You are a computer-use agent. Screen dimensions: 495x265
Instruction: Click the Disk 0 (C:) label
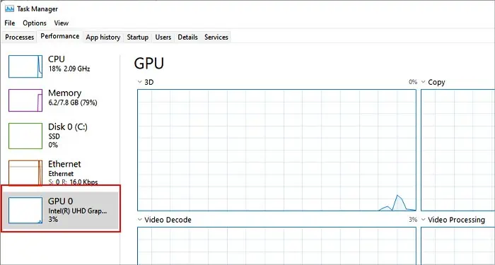coord(68,126)
